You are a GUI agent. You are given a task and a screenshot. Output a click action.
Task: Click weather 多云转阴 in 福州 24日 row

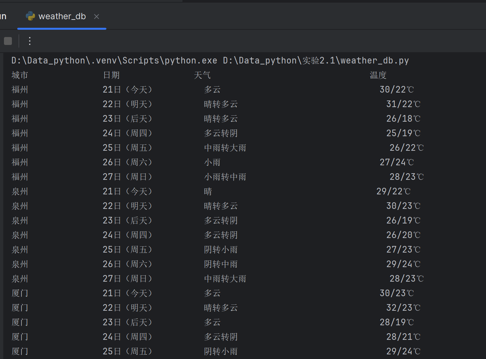click(x=221, y=133)
